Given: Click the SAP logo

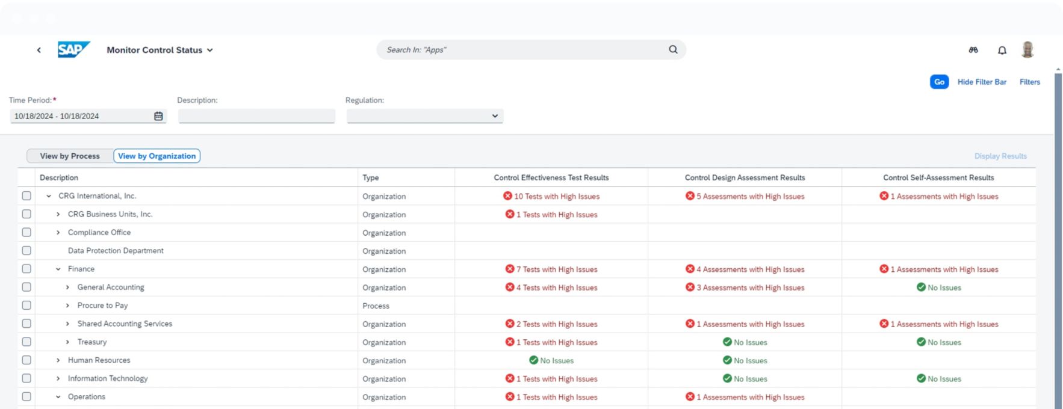Looking at the screenshot, I should pyautogui.click(x=73, y=49).
